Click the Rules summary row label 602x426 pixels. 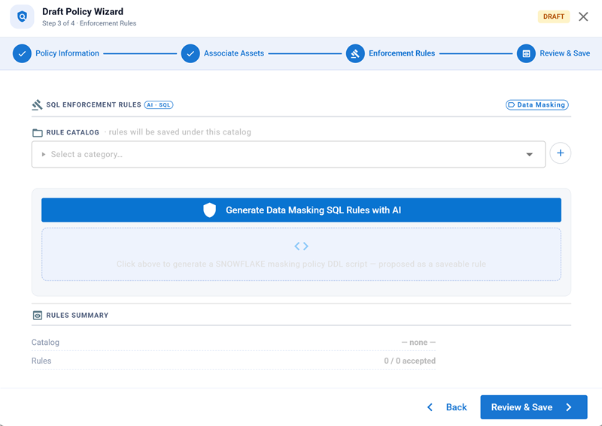(41, 361)
